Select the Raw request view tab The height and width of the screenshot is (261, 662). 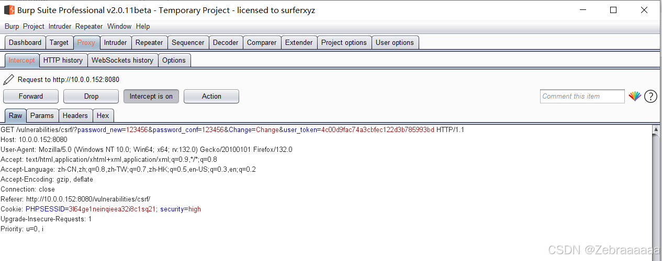(15, 116)
